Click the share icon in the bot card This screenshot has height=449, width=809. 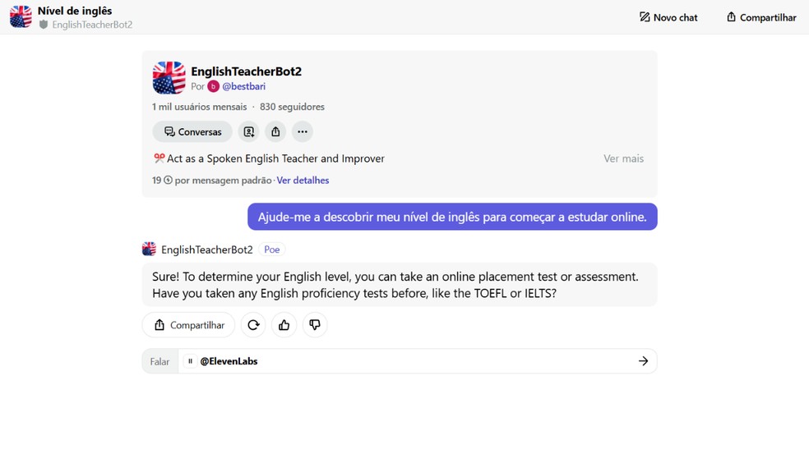click(275, 131)
